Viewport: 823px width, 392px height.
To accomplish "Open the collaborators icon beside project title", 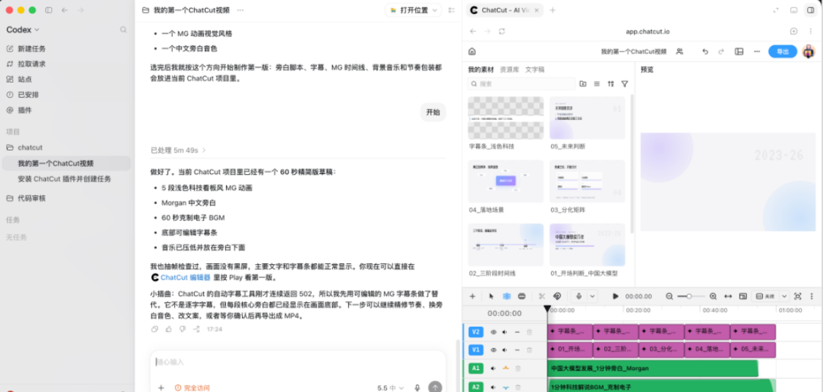I will [x=680, y=51].
